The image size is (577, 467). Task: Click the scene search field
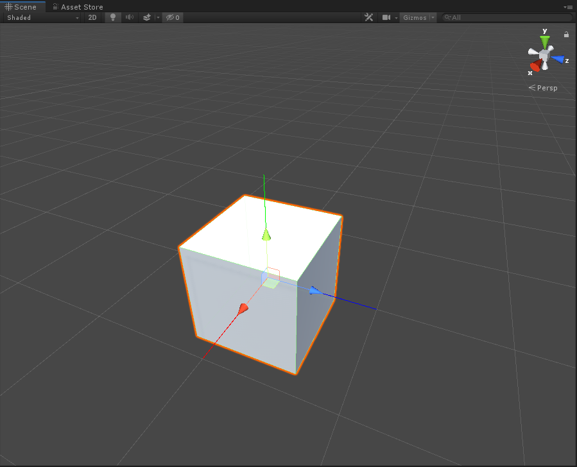click(508, 17)
